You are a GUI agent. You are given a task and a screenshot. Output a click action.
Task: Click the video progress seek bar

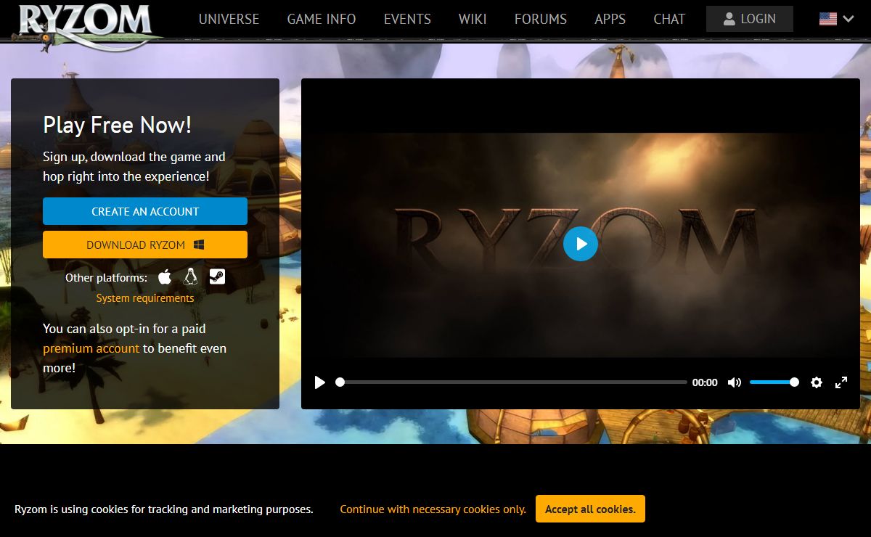coord(511,382)
